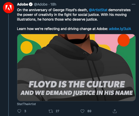Open the share tweet icon
This screenshot has width=139, height=116.
tap(115, 111)
